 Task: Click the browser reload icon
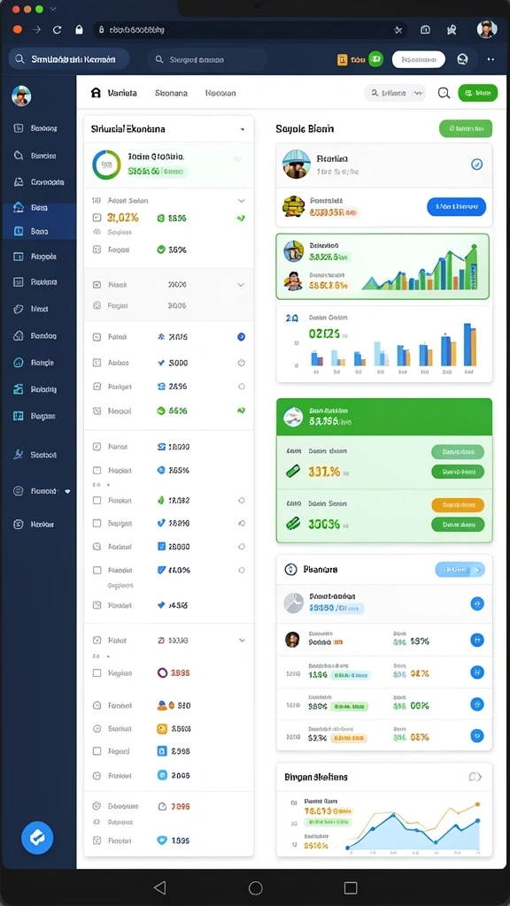[x=57, y=29]
